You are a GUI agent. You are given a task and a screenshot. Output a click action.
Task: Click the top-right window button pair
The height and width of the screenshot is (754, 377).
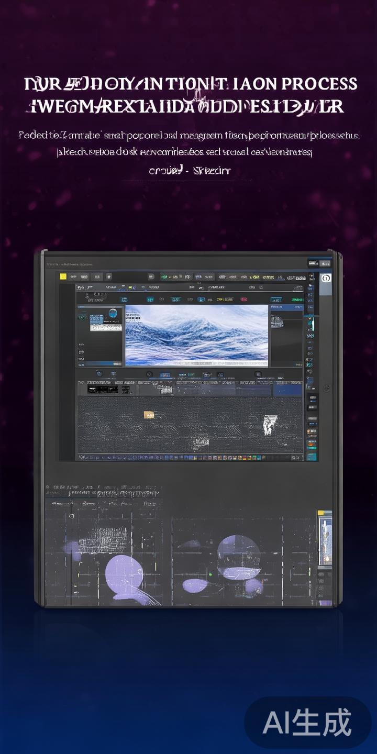coord(319,263)
